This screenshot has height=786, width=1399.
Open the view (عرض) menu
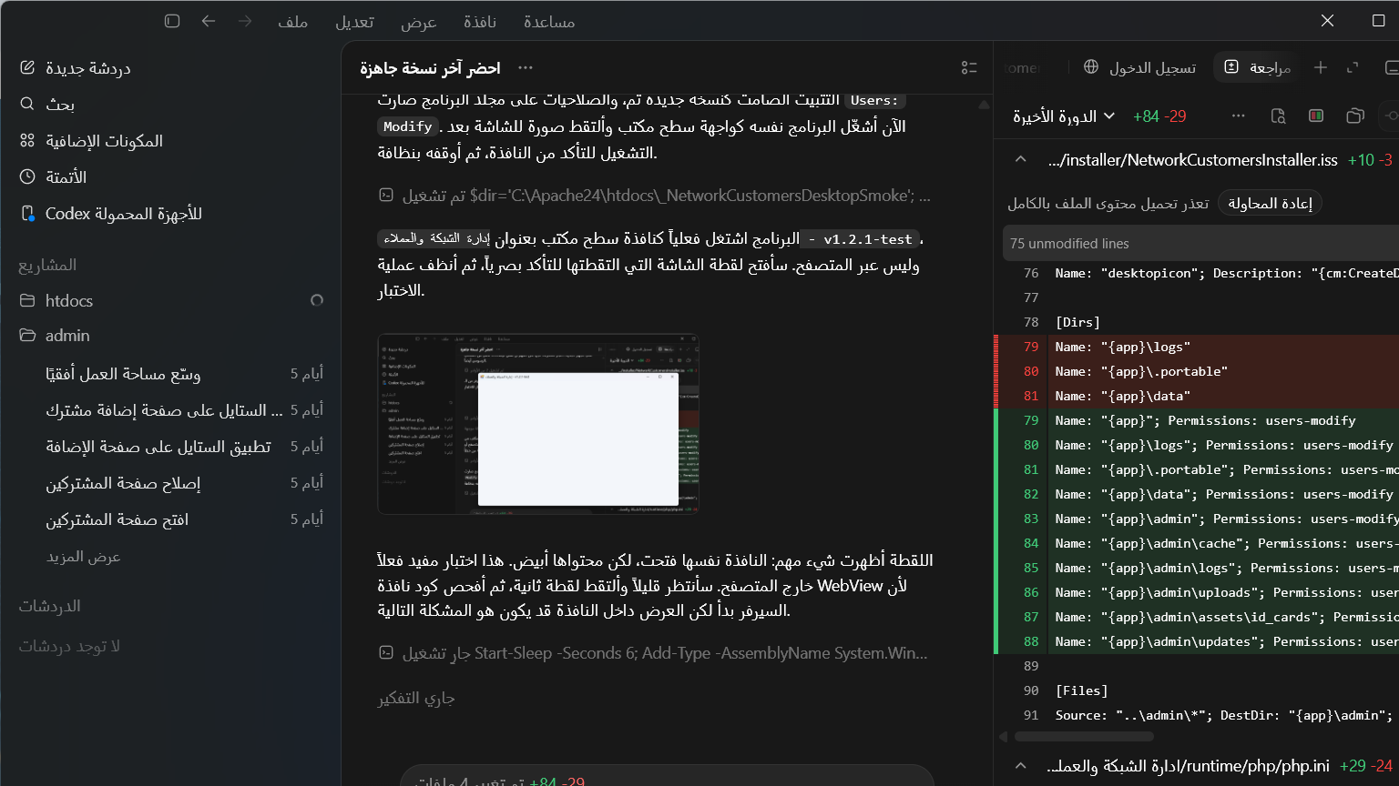[418, 22]
